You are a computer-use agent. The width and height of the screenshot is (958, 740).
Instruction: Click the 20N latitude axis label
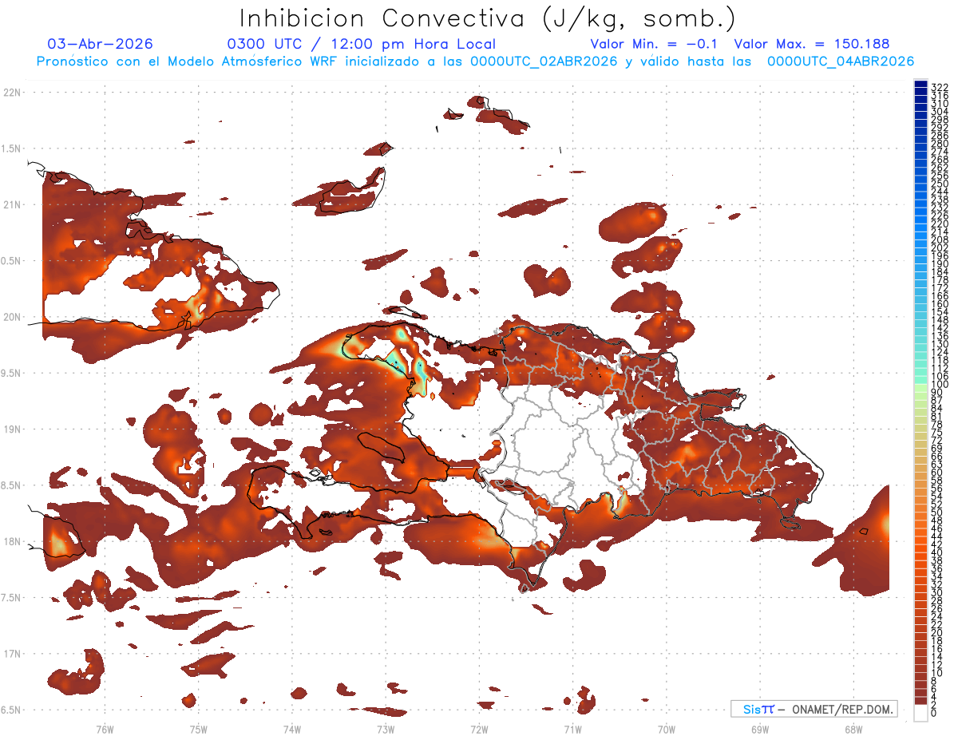(x=12, y=317)
